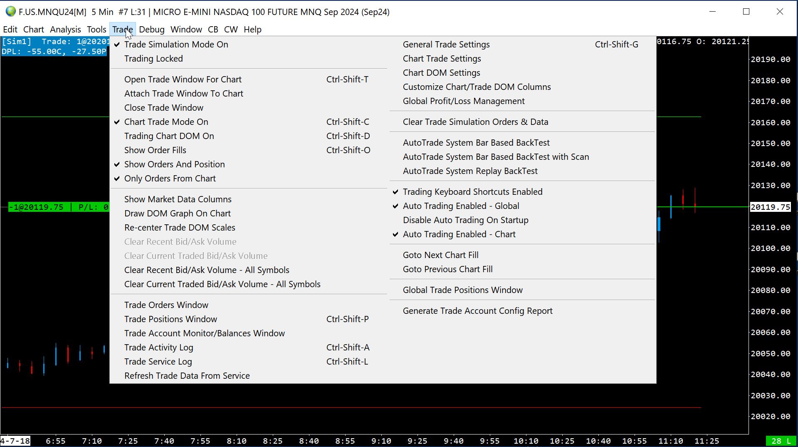
Task: Open General Trade Settings
Action: click(446, 45)
